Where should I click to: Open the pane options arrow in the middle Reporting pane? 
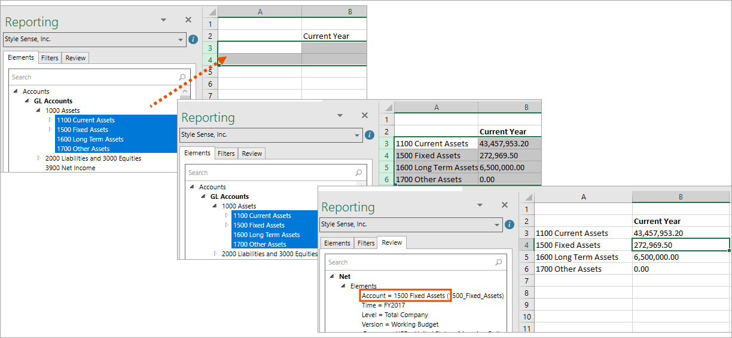point(340,115)
